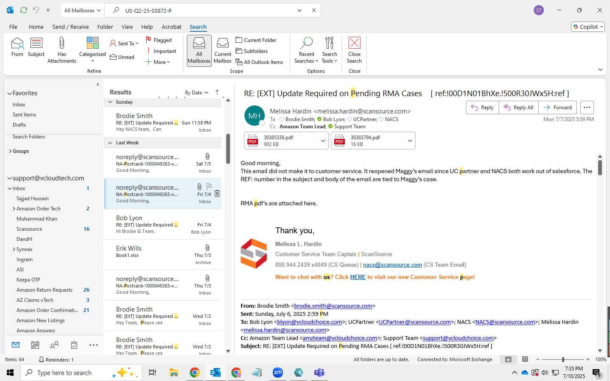This screenshot has width=610, height=381.
Task: Select Current Mailbox search scope
Action: point(223,50)
